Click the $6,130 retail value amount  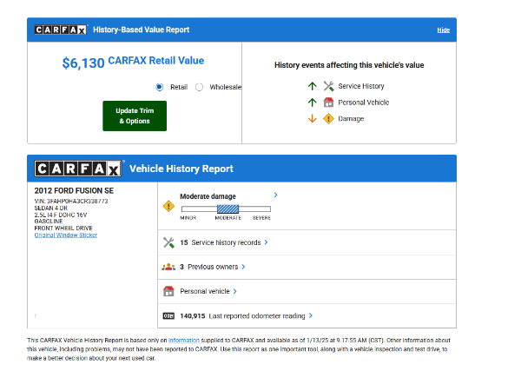(x=83, y=63)
